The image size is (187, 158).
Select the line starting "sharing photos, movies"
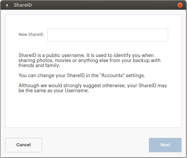89,60
